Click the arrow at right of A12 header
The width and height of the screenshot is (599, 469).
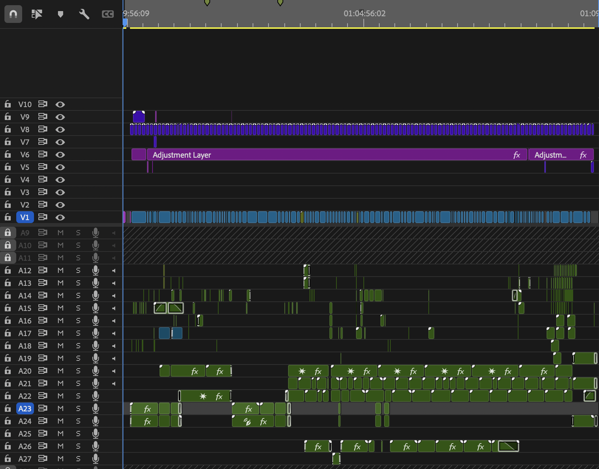114,271
